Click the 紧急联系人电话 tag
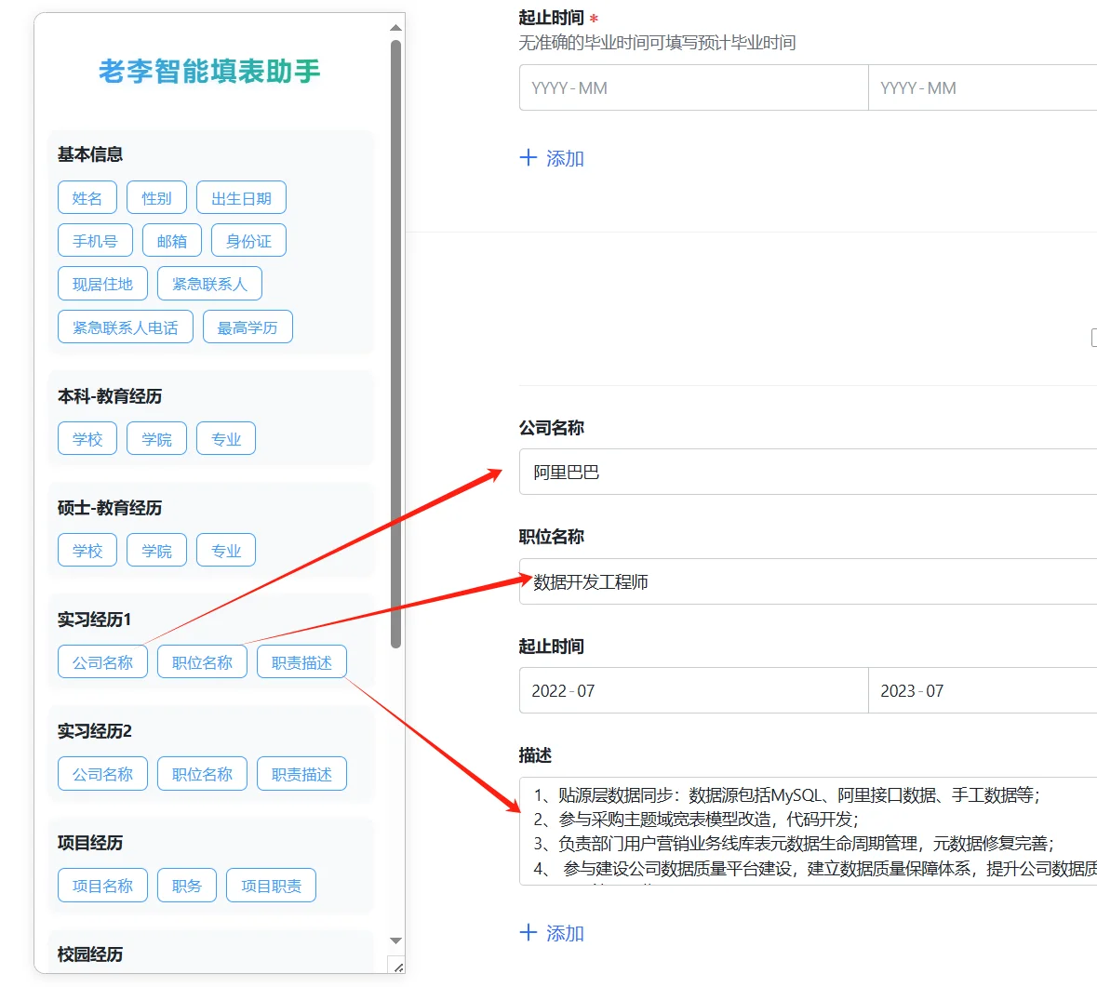The image size is (1097, 987). (125, 326)
